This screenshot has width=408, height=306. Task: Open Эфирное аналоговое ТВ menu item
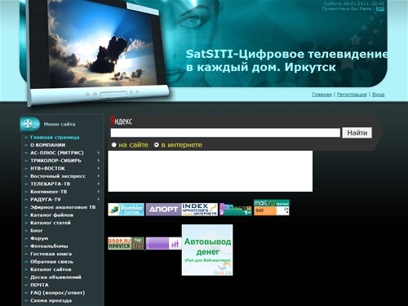(63, 207)
